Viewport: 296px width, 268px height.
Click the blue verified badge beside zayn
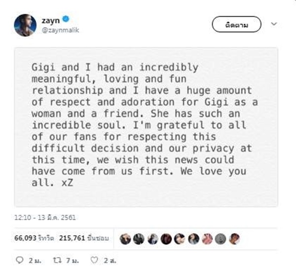pos(66,20)
